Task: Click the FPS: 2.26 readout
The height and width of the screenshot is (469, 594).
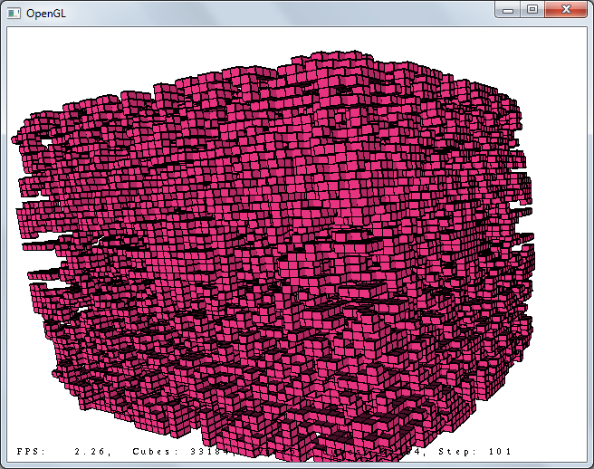Action: tap(63, 451)
